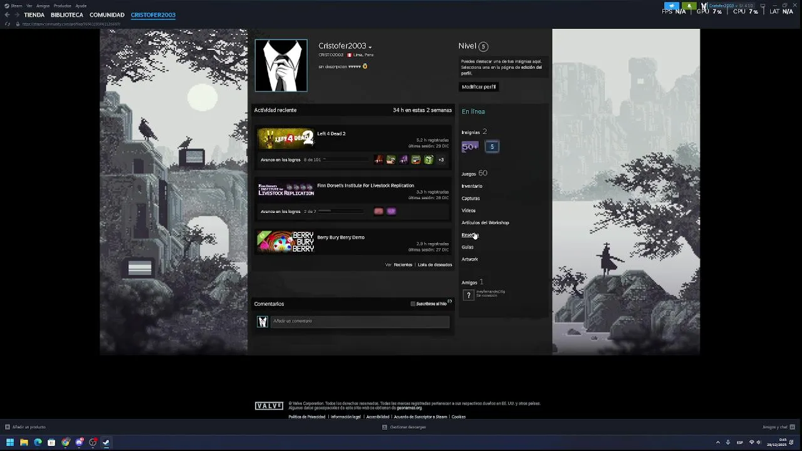Open File Explorer from the taskbar
Image resolution: width=802 pixels, height=451 pixels.
pos(24,442)
